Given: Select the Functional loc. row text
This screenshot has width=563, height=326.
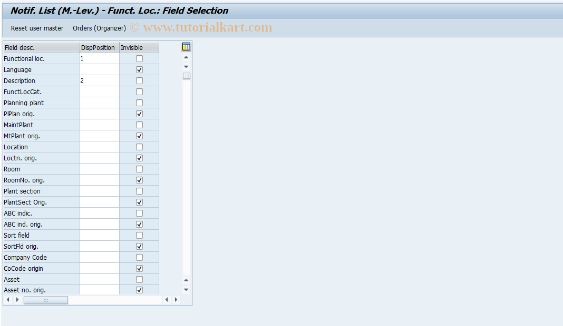Looking at the screenshot, I should [x=24, y=59].
